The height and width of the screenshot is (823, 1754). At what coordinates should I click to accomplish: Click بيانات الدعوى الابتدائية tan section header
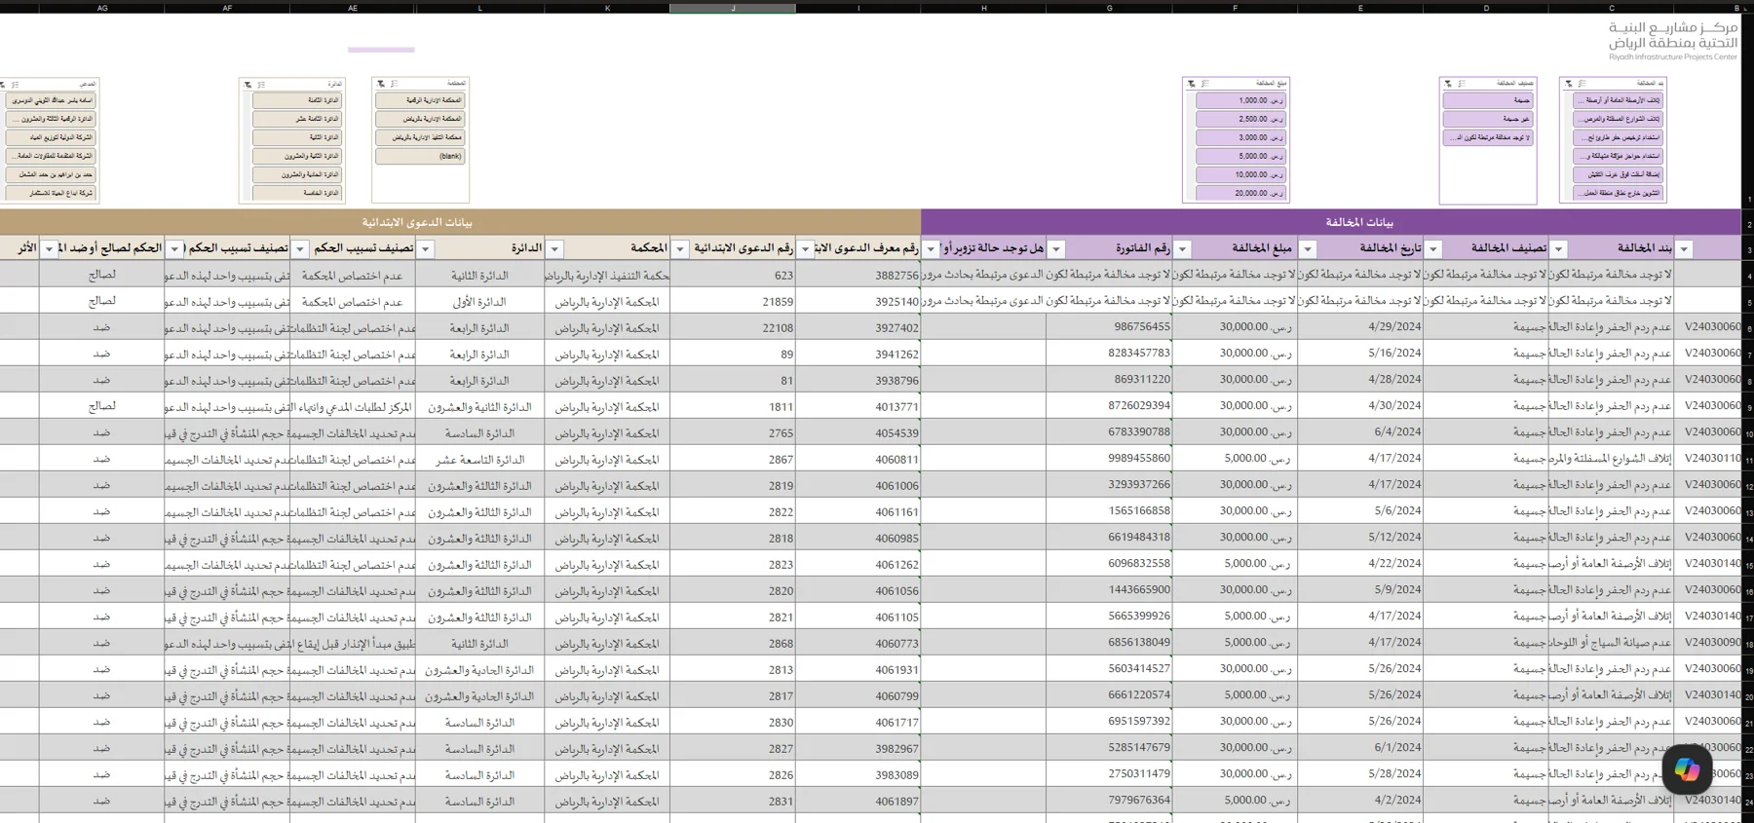pyautogui.click(x=460, y=222)
